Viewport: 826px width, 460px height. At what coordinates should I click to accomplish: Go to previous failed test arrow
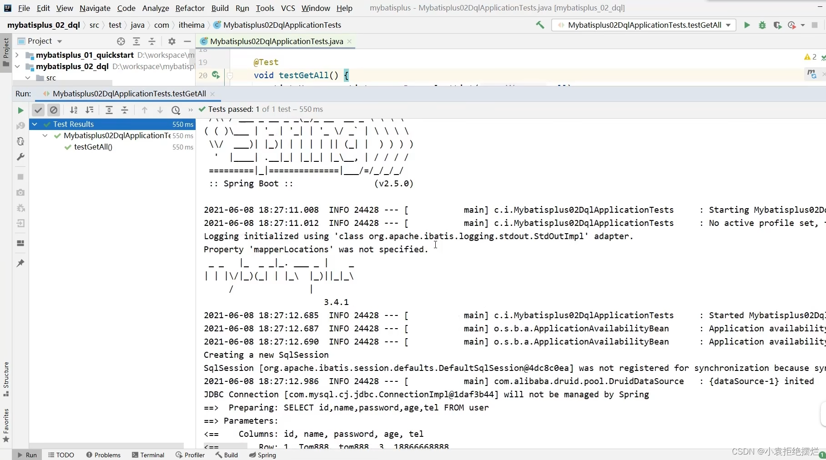coord(145,110)
